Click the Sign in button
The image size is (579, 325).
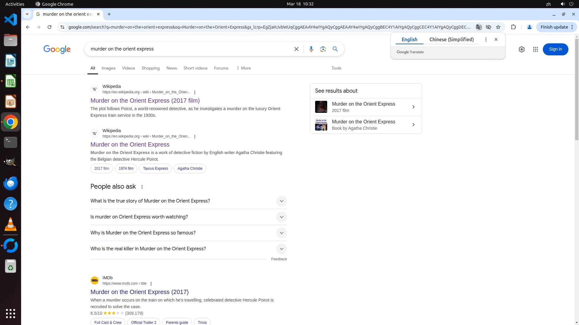pyautogui.click(x=555, y=49)
